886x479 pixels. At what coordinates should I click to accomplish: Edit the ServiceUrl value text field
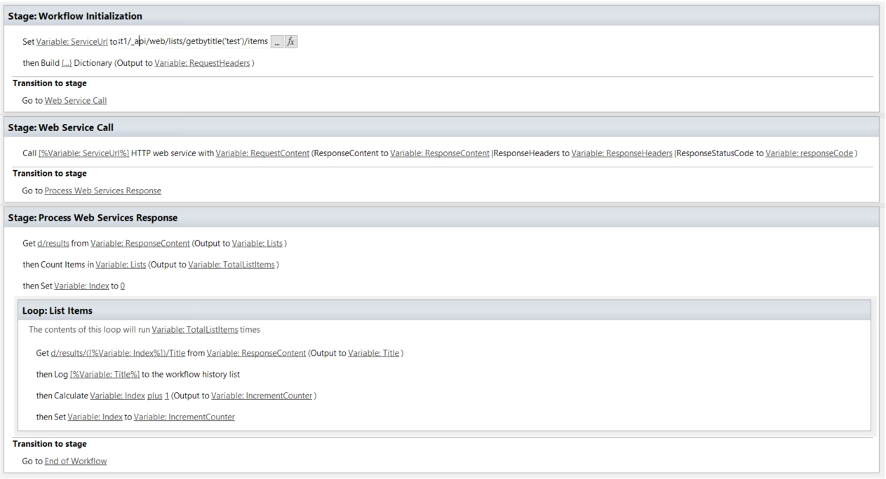[194, 42]
